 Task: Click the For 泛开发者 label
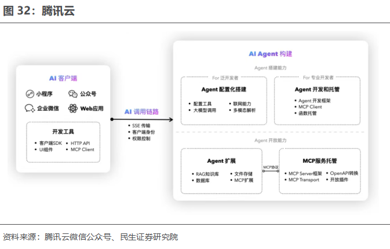[x=225, y=78]
